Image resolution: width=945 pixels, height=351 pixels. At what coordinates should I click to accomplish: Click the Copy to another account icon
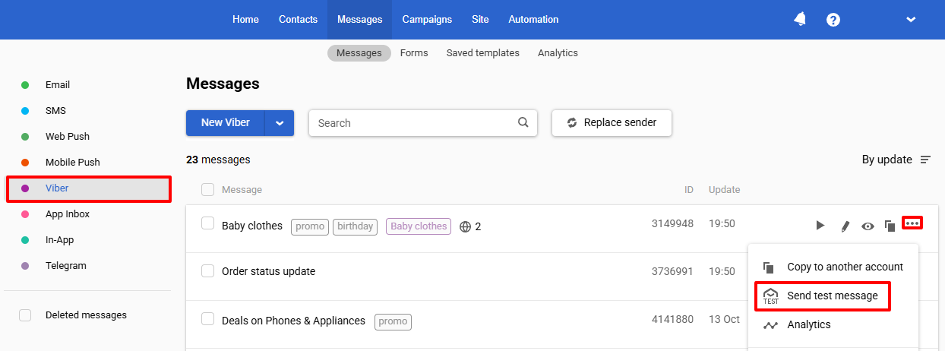[769, 267]
